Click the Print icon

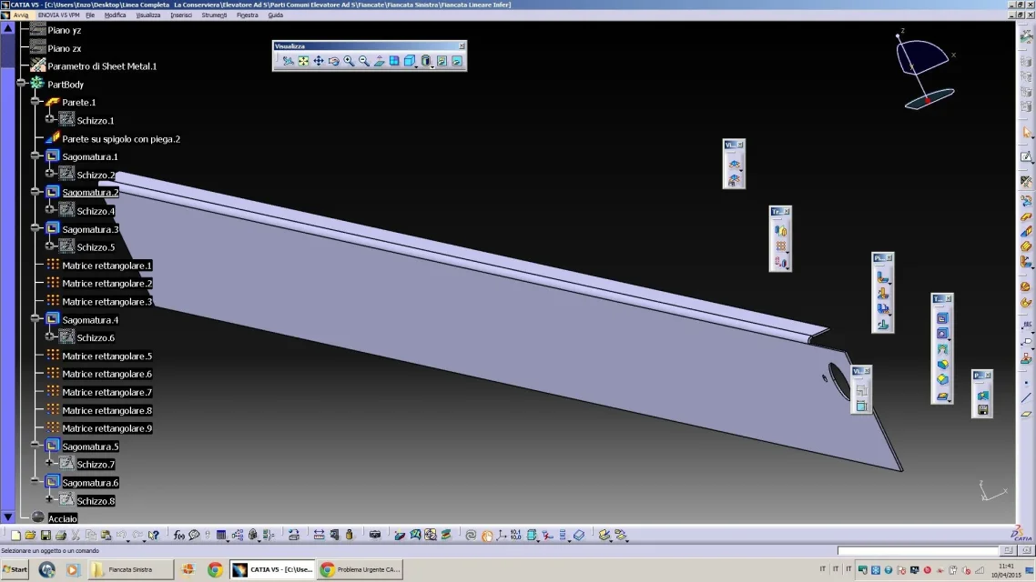coord(61,535)
